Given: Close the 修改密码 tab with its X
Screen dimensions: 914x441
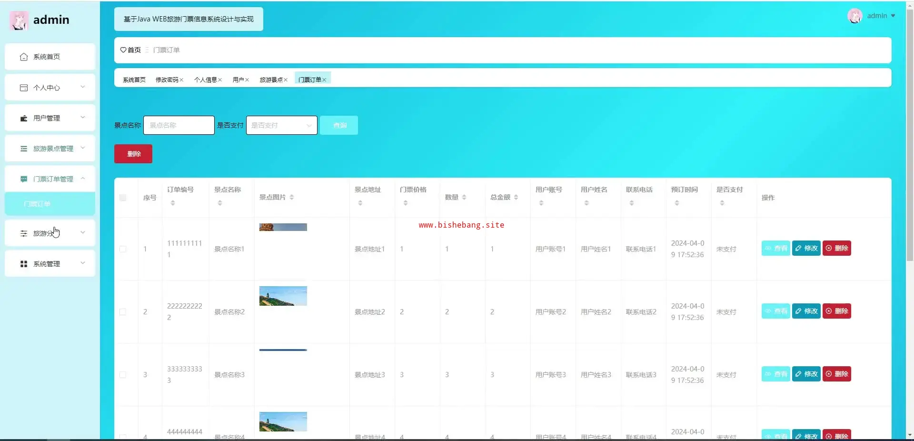Looking at the screenshot, I should point(181,80).
